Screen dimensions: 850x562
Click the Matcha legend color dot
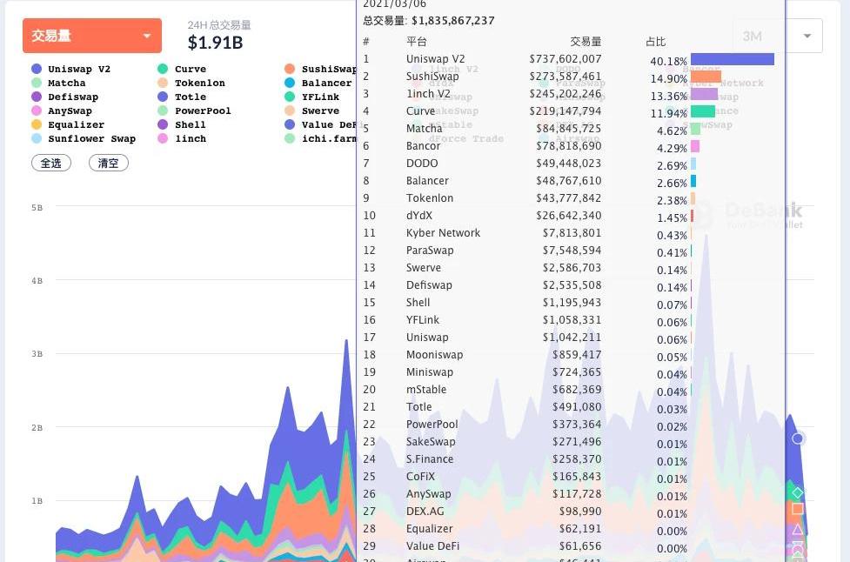pyautogui.click(x=36, y=83)
